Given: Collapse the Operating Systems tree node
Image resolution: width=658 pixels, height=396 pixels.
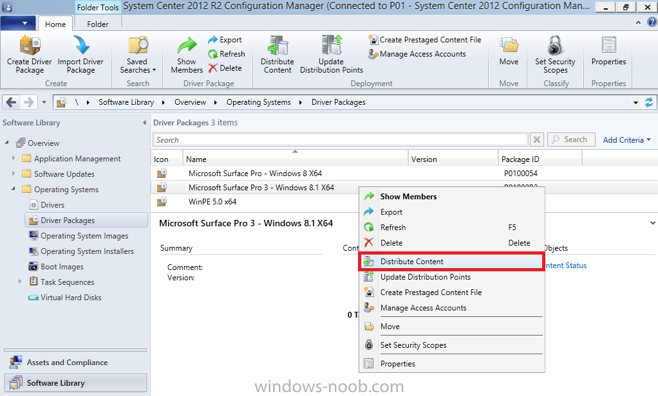Looking at the screenshot, I should point(14,188).
